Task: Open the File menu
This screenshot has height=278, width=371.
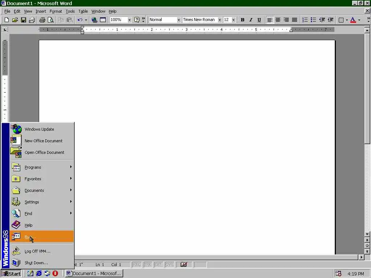Action: point(7,11)
